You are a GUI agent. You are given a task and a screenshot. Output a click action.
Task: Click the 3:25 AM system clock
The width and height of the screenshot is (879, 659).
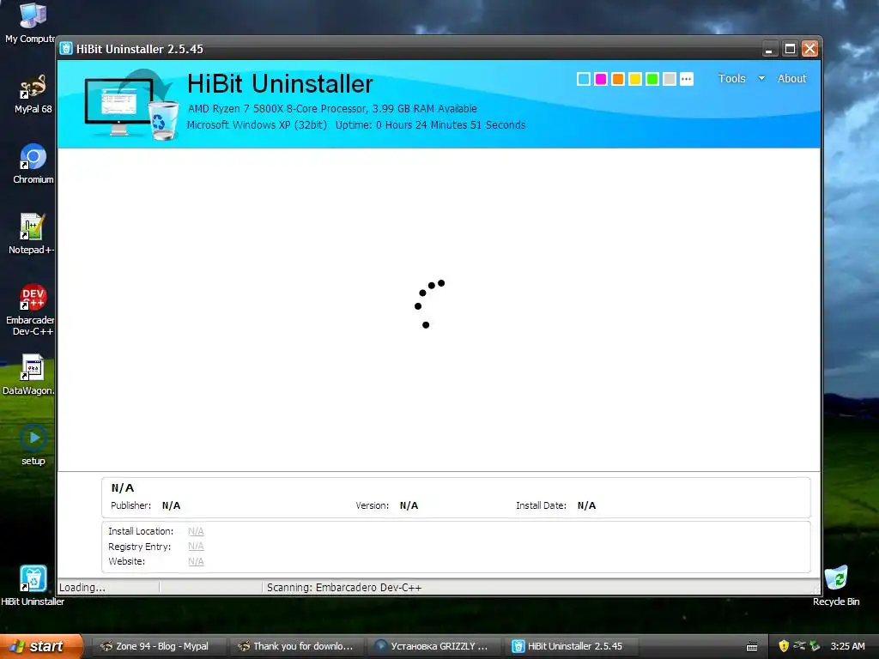847,646
